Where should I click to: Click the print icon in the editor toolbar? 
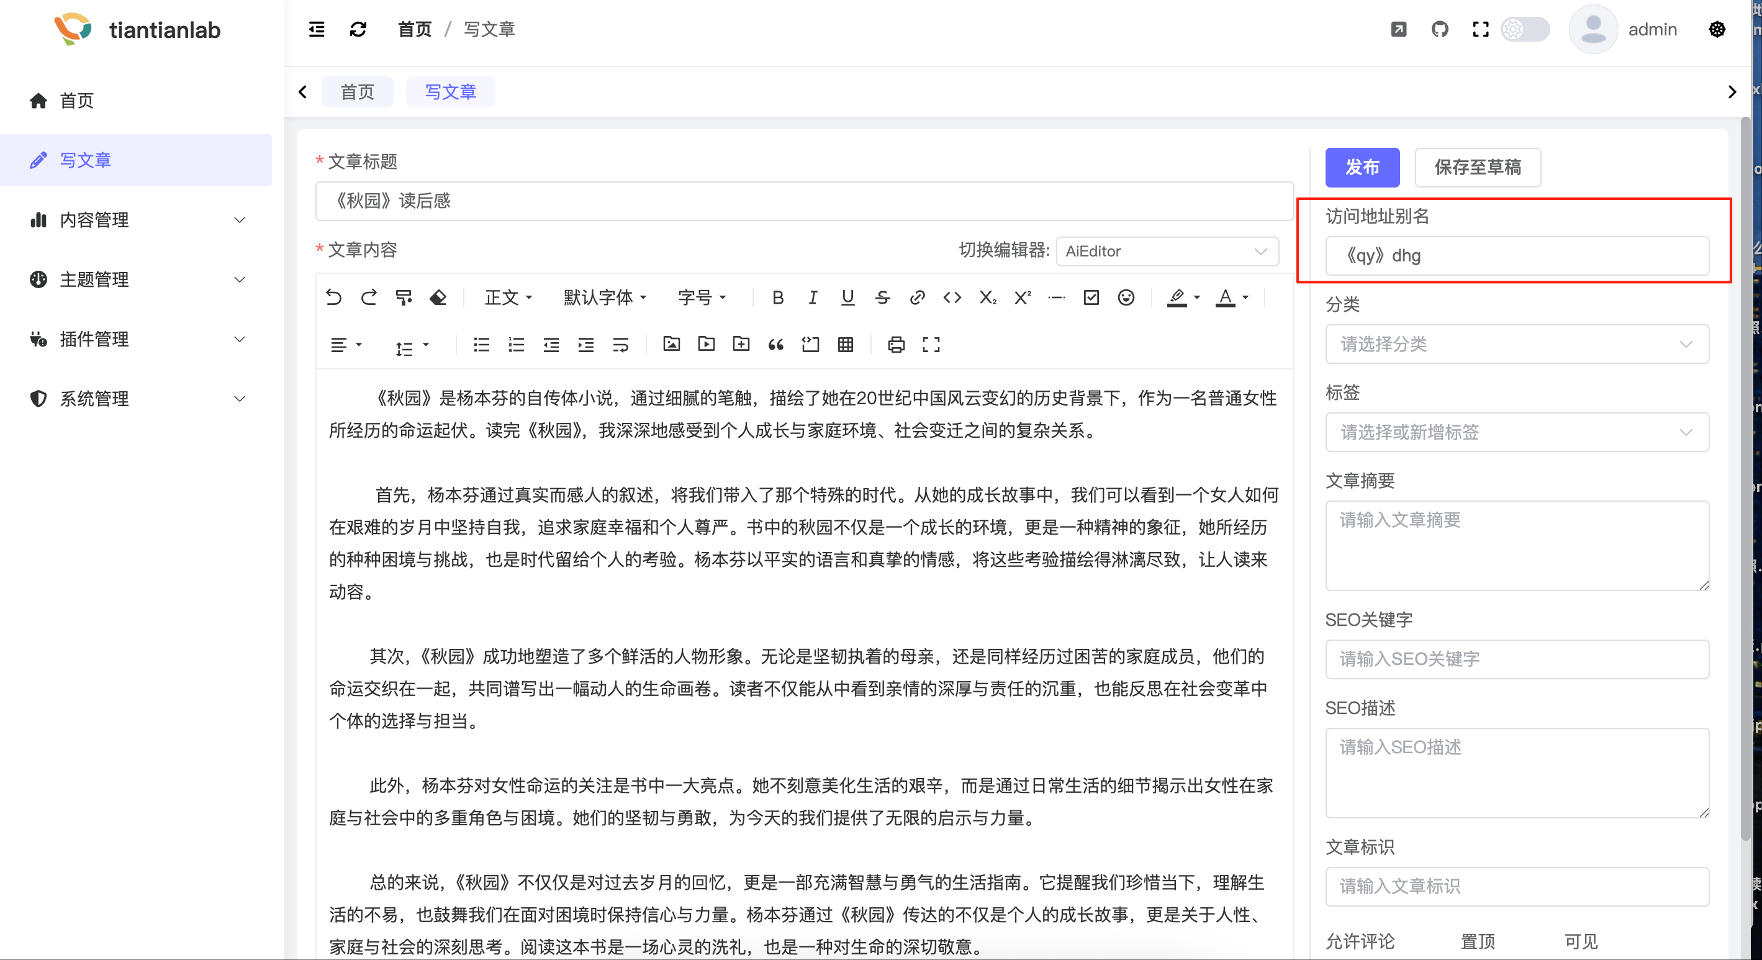896,345
